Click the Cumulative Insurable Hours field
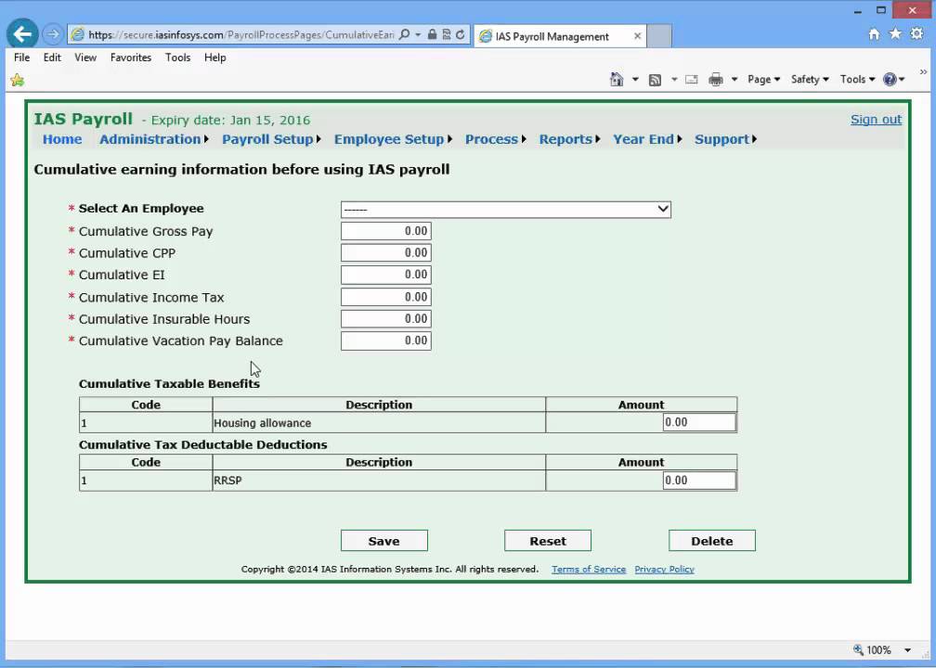The width and height of the screenshot is (936, 668). coord(385,318)
